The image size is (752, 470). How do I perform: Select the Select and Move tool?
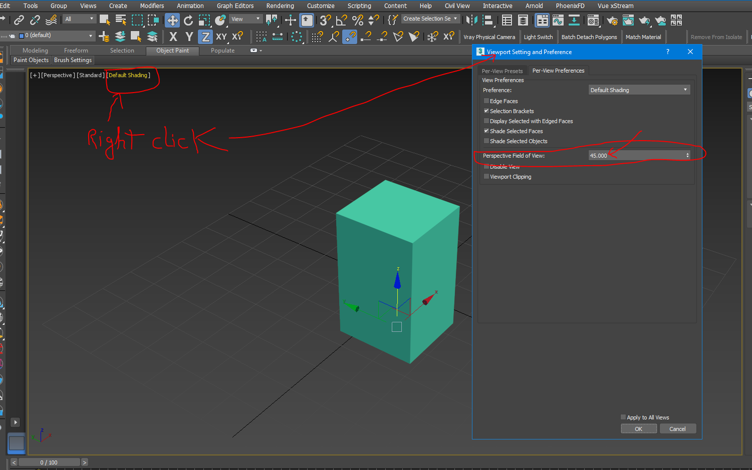(173, 20)
